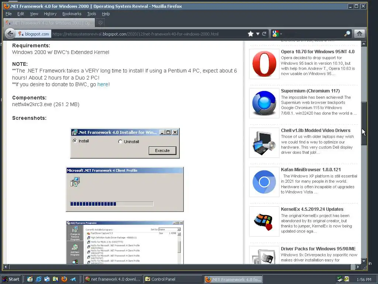Click the blue bird quick launch icon
The width and height of the screenshot is (378, 284).
pos(73,280)
